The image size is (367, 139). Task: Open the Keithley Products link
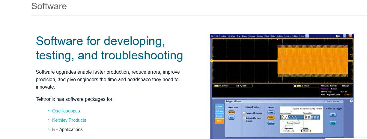69,120
